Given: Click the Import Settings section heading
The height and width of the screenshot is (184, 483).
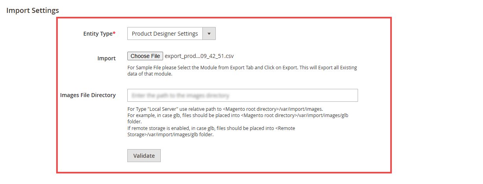Looking at the screenshot, I should tap(33, 10).
